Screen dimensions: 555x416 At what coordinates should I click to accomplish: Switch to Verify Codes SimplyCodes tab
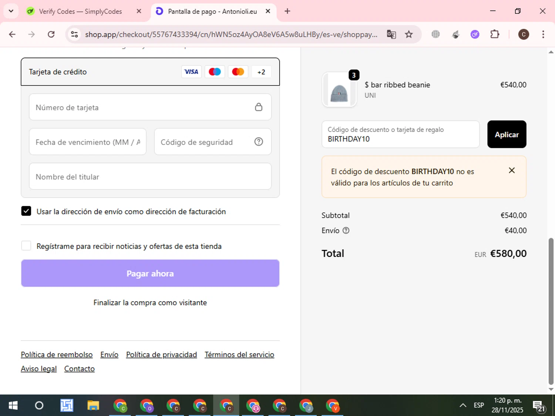(80, 11)
